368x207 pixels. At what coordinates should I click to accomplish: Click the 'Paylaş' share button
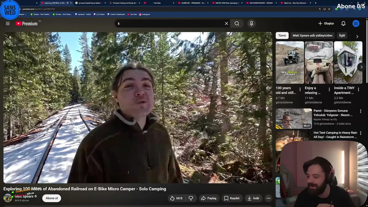pos(209,198)
